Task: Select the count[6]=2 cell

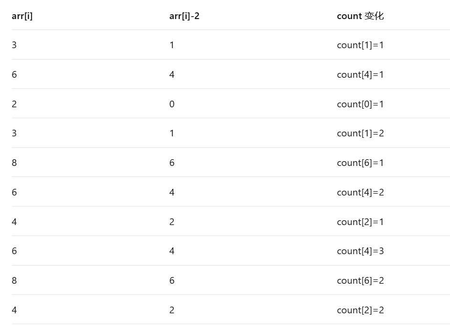Action: (360, 280)
